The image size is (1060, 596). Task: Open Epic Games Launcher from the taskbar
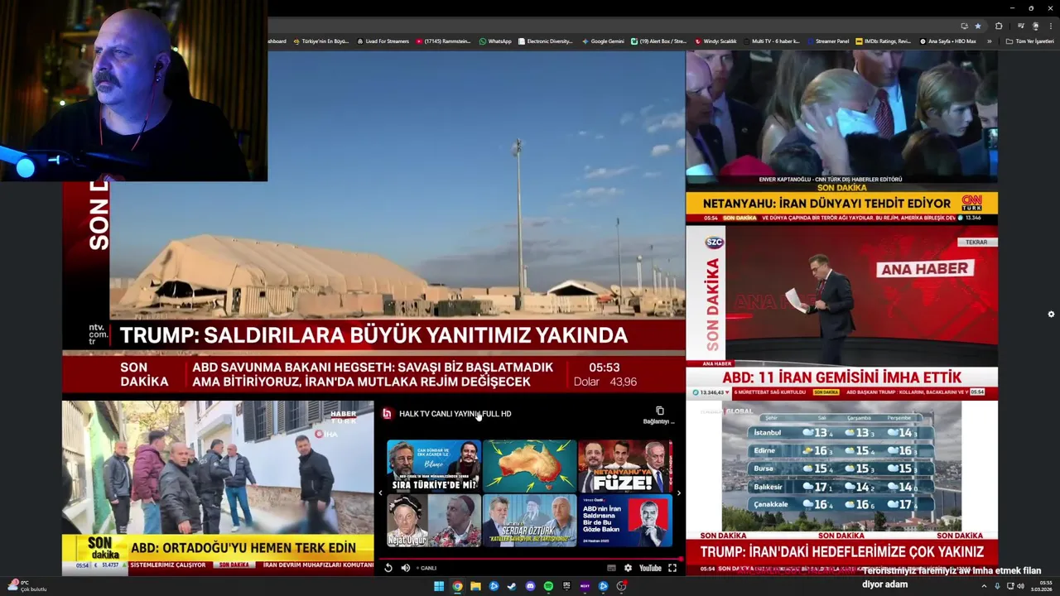click(566, 586)
